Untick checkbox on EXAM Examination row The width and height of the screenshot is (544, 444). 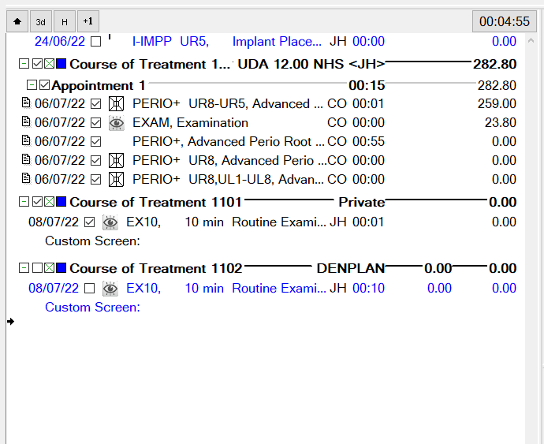[x=95, y=122]
